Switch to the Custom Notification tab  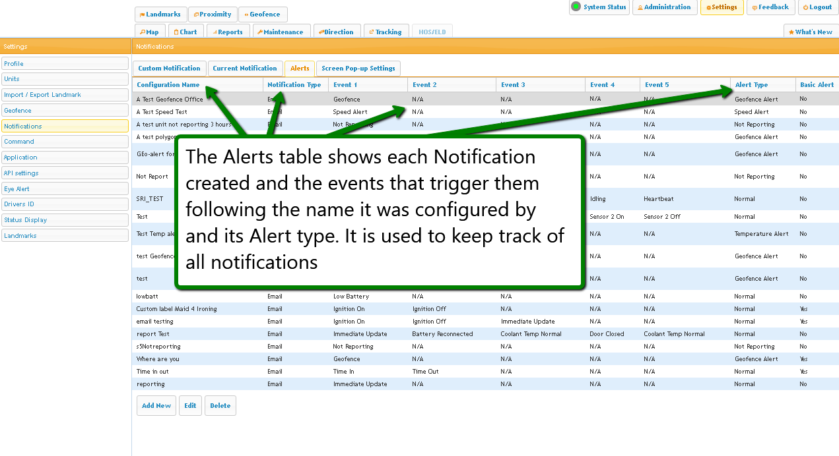click(x=169, y=69)
